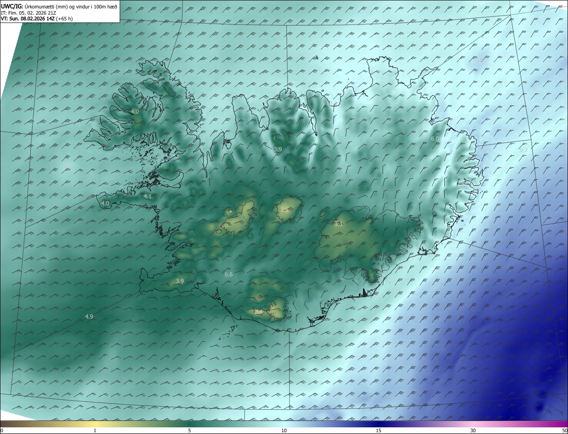Click the 4.9 value over the ocean
Viewport: 568px width, 434px height.
[x=89, y=316]
